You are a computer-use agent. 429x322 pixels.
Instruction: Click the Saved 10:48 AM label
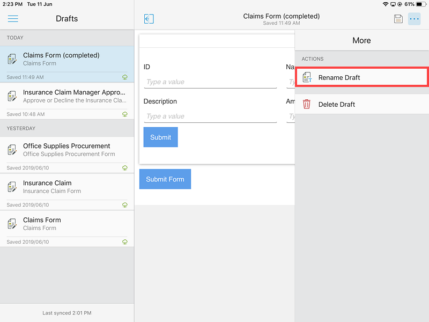pyautogui.click(x=25, y=114)
